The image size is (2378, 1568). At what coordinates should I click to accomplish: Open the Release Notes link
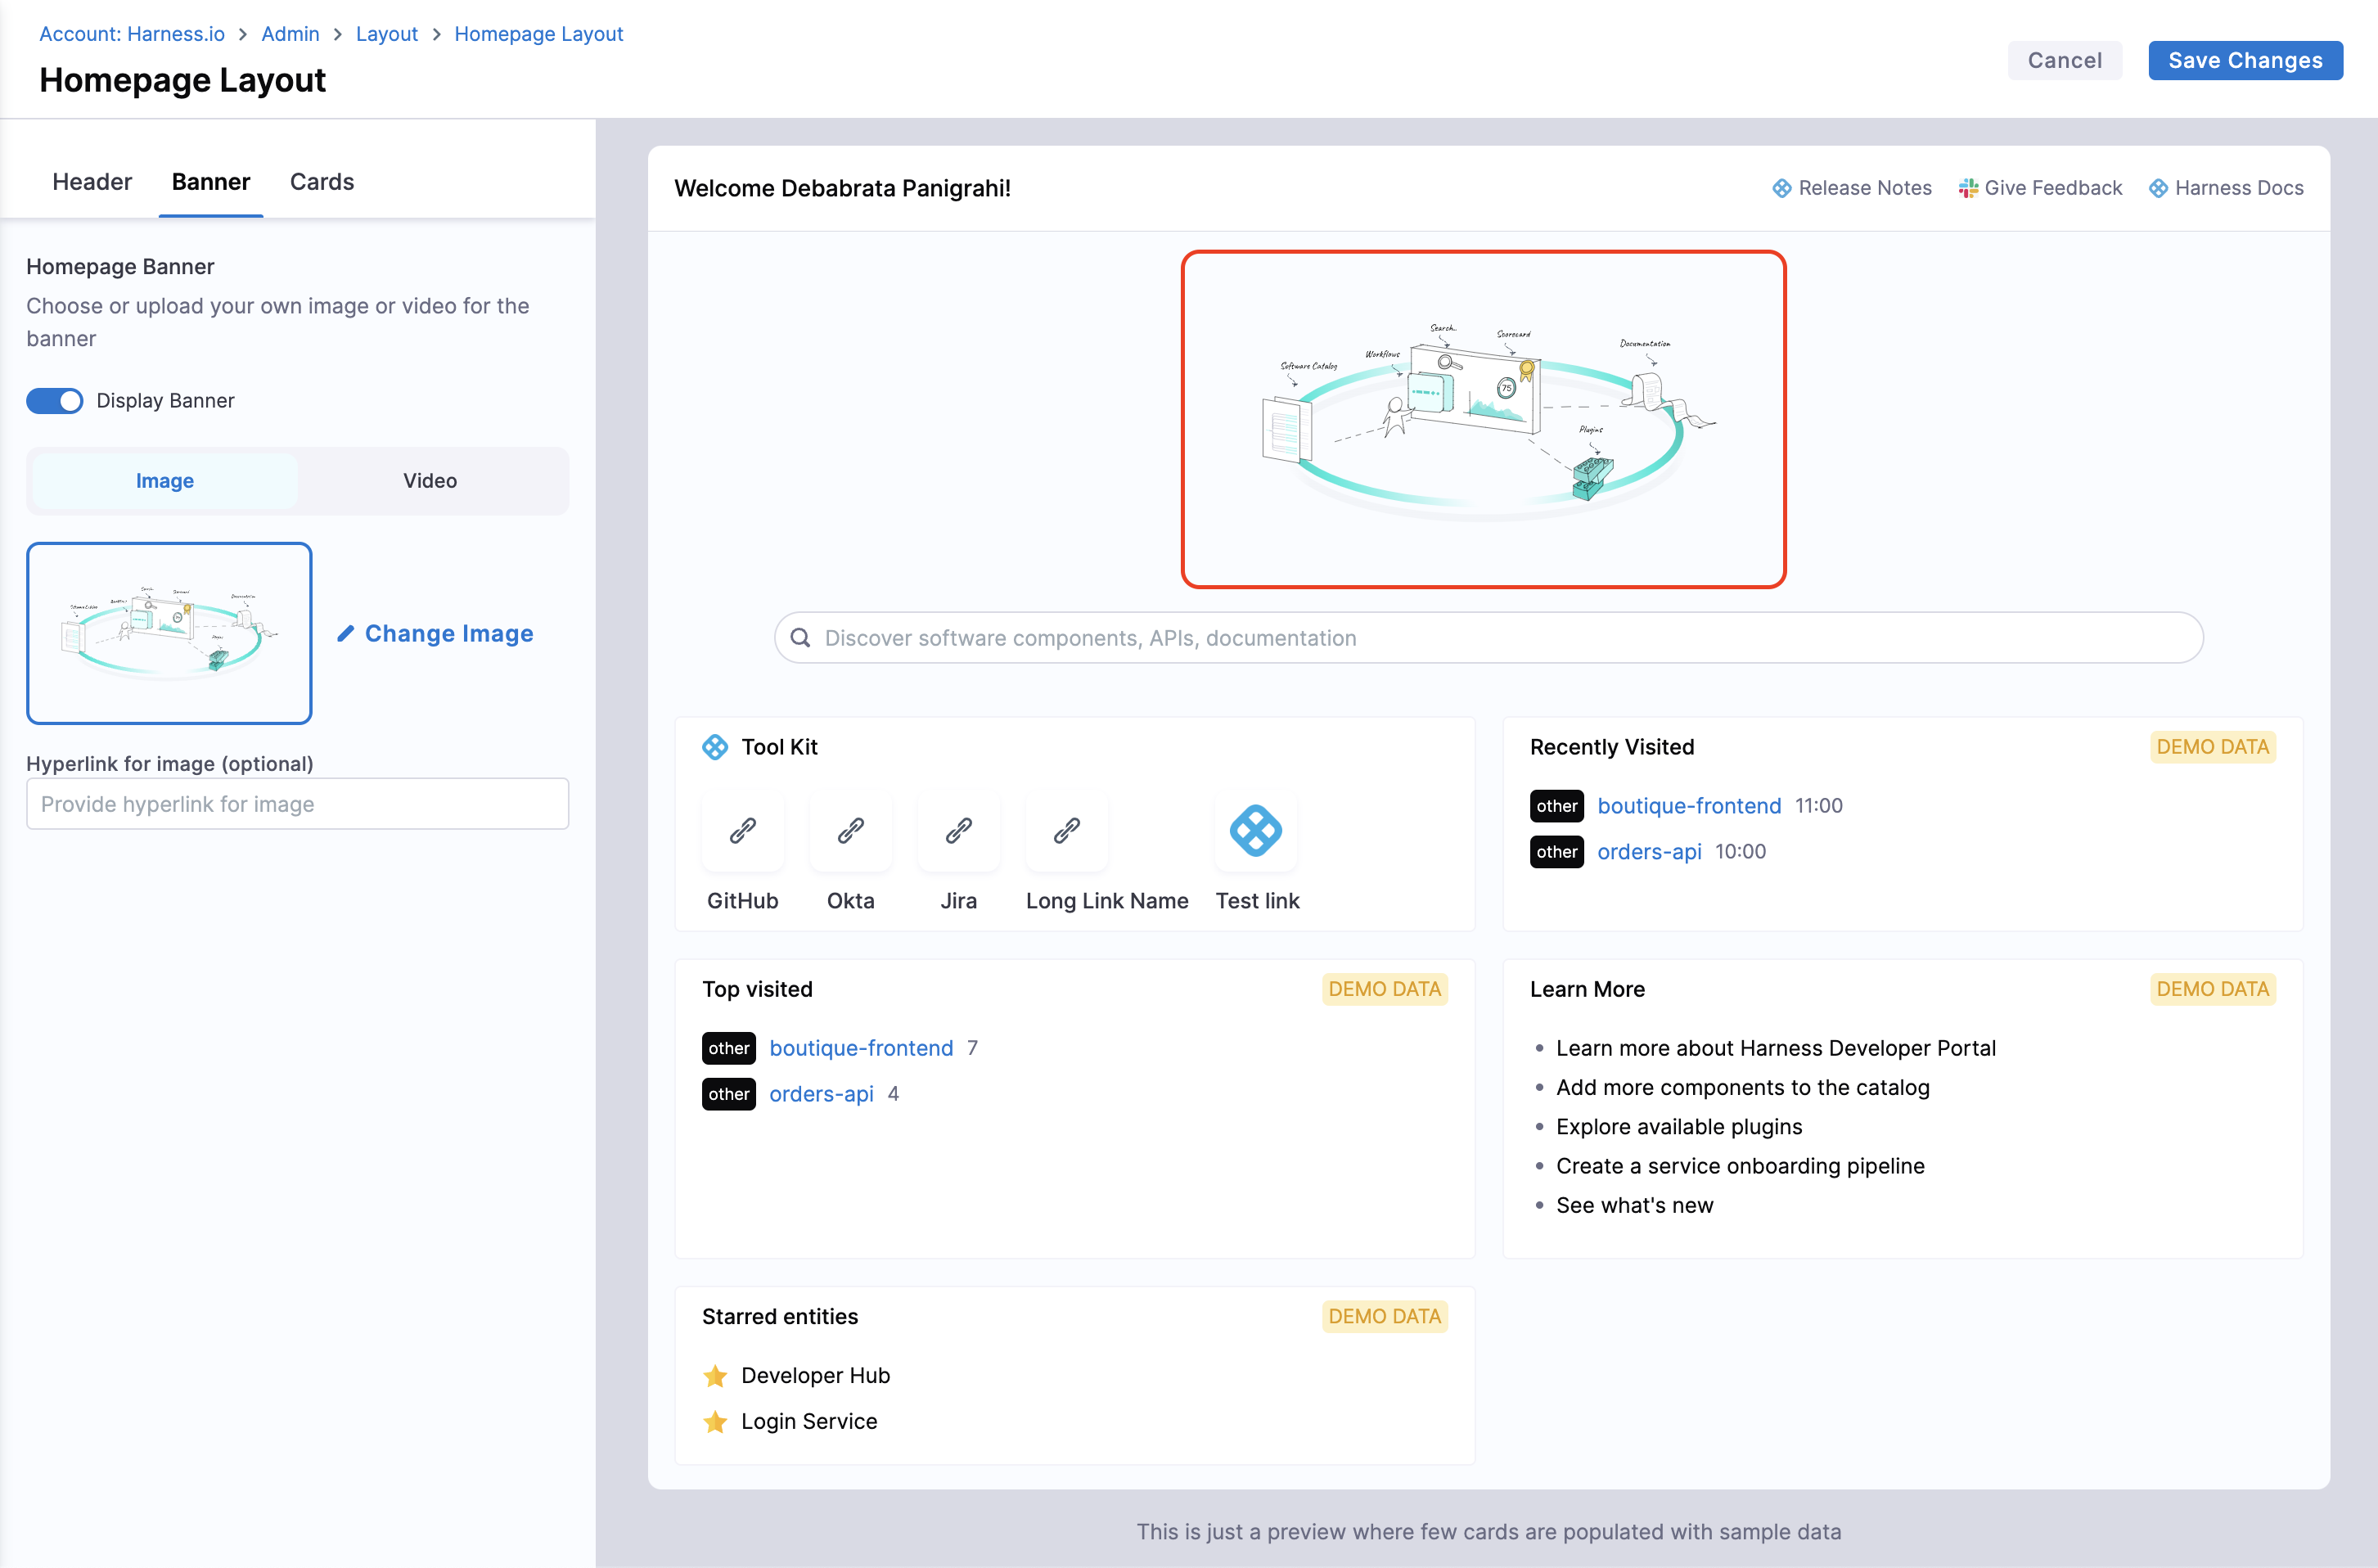coord(1864,188)
